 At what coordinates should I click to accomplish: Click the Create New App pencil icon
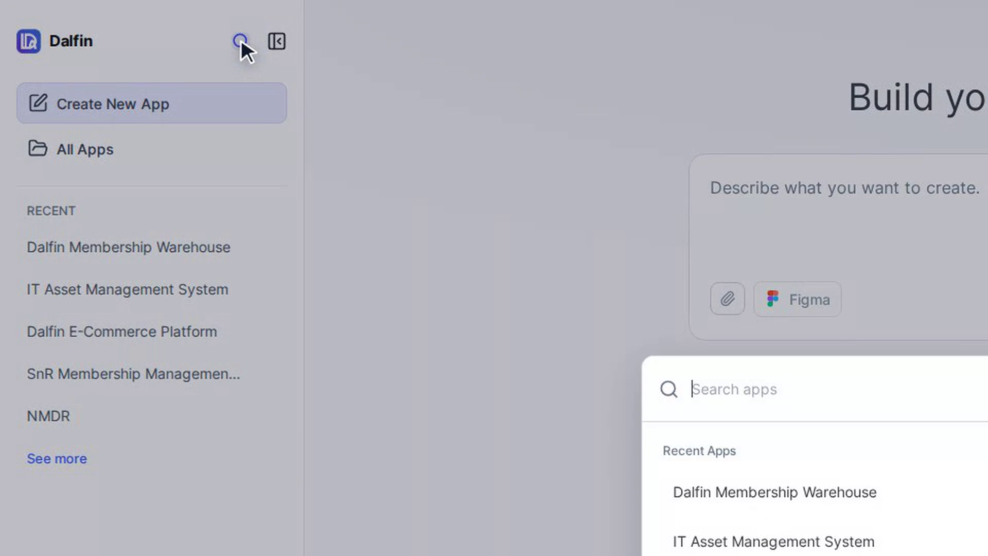pyautogui.click(x=38, y=103)
